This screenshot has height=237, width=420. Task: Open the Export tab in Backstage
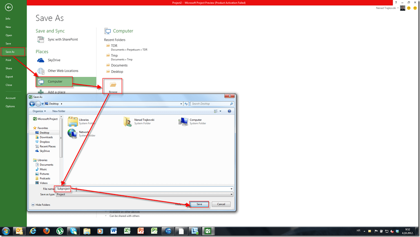pyautogui.click(x=9, y=76)
